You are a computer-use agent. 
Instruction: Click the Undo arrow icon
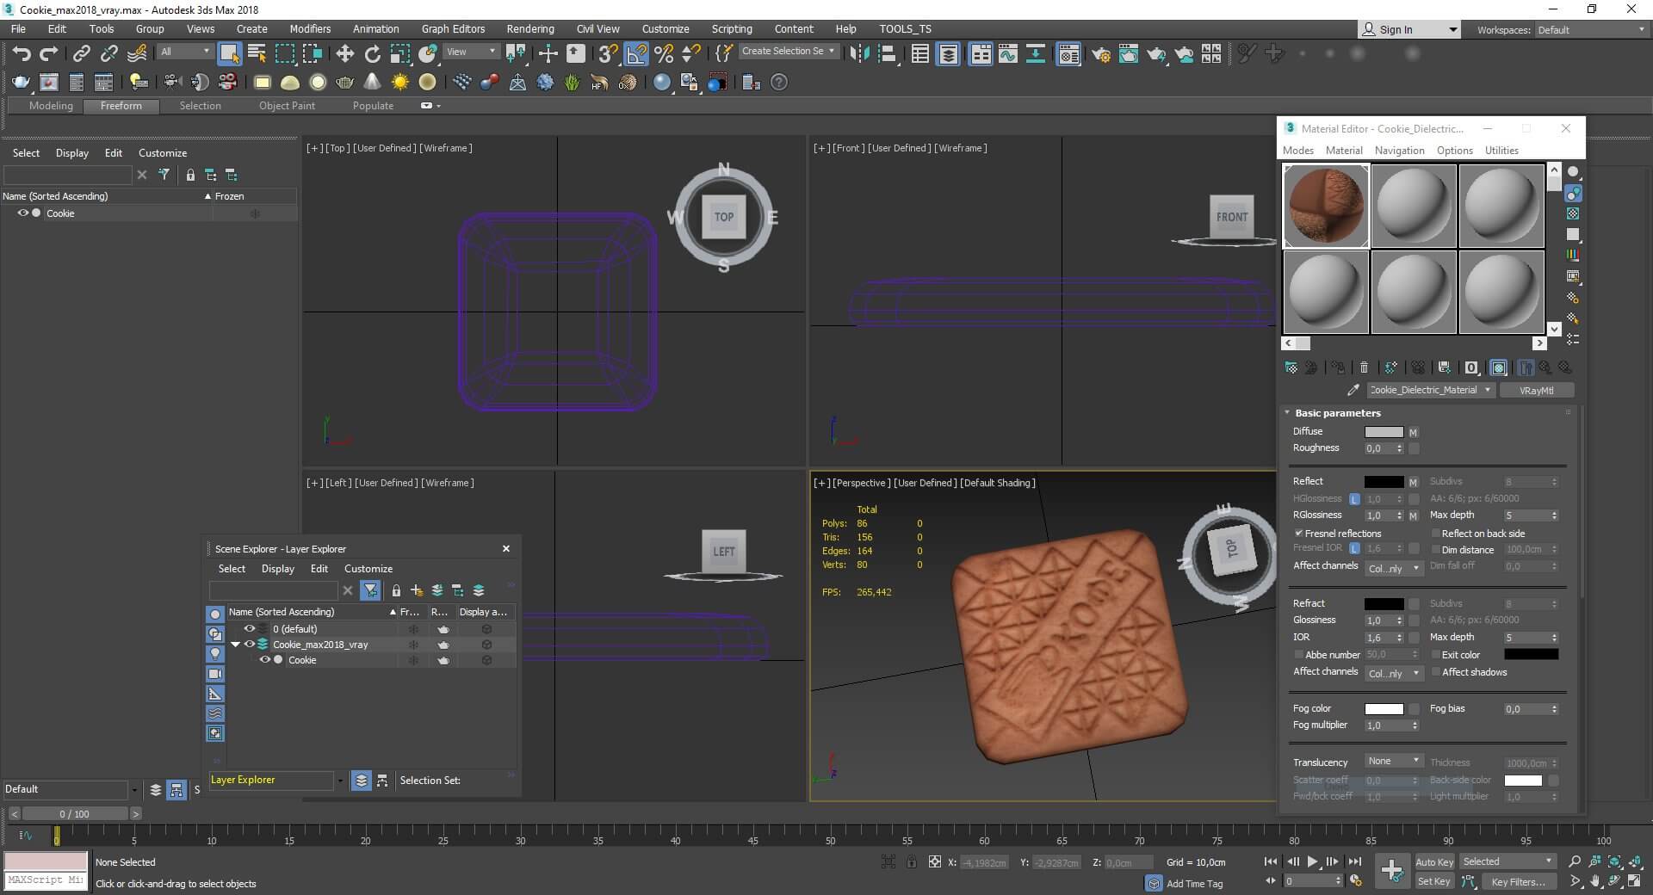(x=22, y=53)
